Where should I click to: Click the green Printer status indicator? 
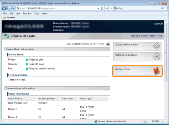(x=27, y=60)
